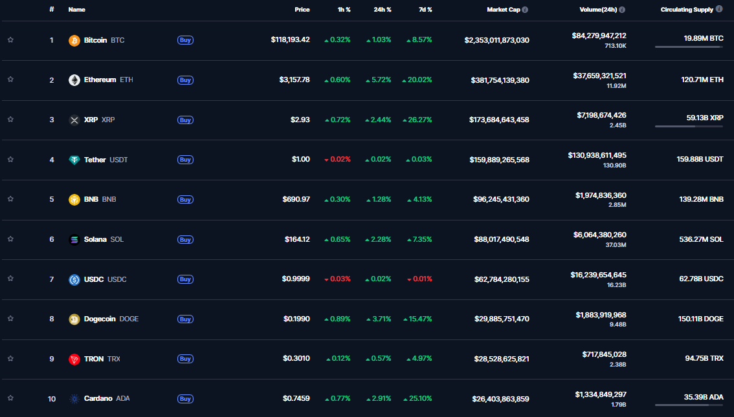Click Bitcoin's circulating supply progress bar
Image resolution: width=734 pixels, height=417 pixels.
(x=689, y=47)
